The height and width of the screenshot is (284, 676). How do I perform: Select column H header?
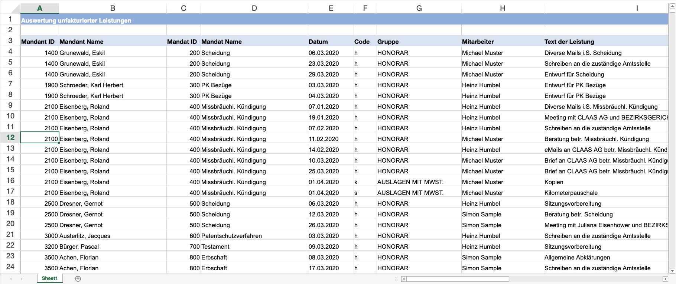[x=503, y=8]
